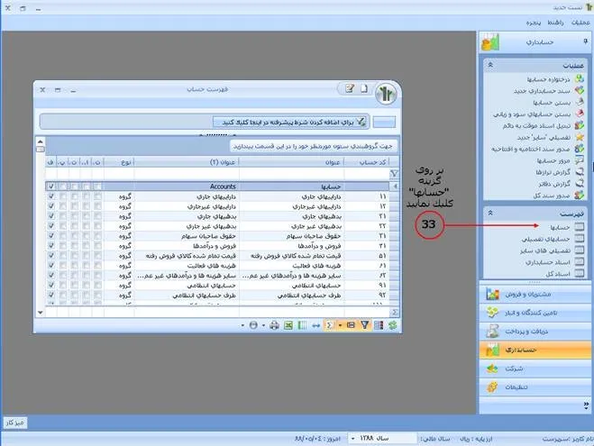The width and height of the screenshot is (594, 446).
Task: Switch to تامین کنندگان و انبار module
Action: coord(535,313)
